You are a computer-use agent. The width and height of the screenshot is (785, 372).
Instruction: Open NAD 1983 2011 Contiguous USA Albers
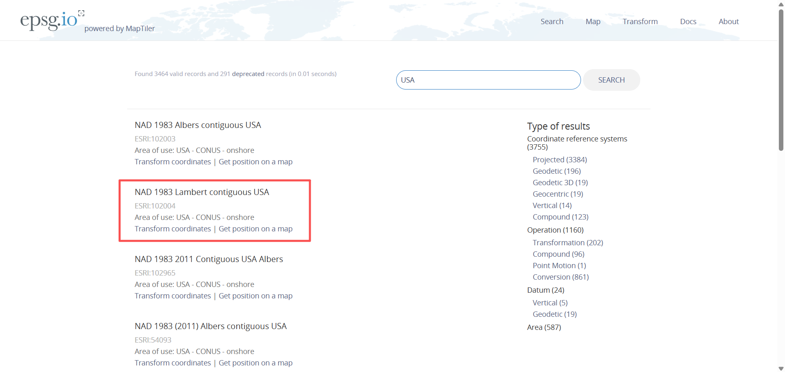click(209, 259)
